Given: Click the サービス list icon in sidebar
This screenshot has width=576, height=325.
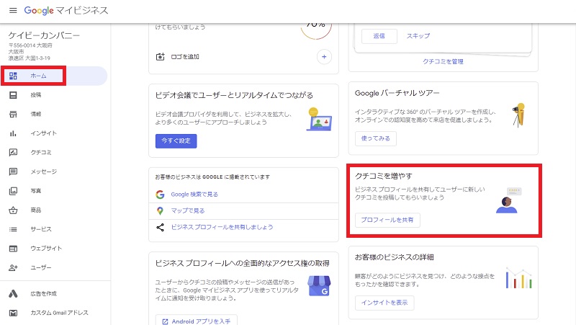Looking at the screenshot, I should coord(13,229).
